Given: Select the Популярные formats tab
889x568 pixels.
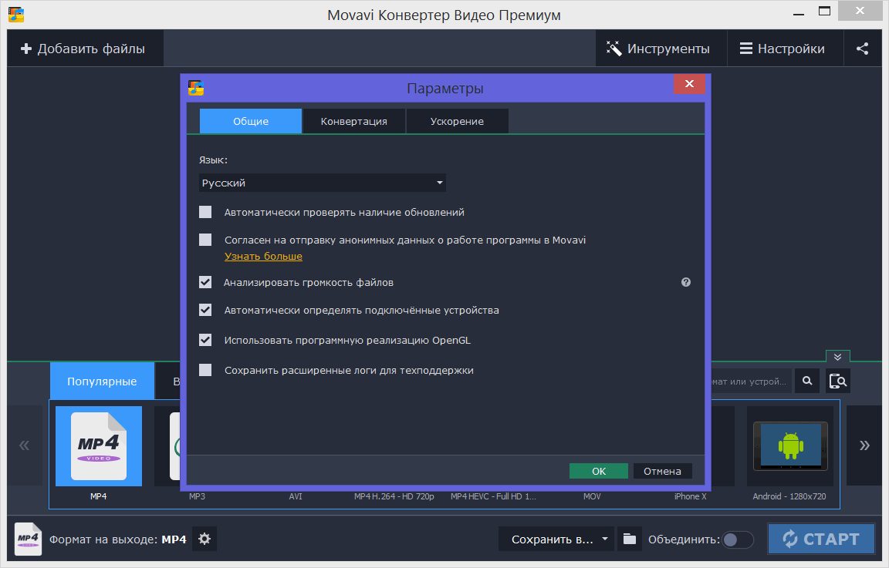Looking at the screenshot, I should [102, 381].
